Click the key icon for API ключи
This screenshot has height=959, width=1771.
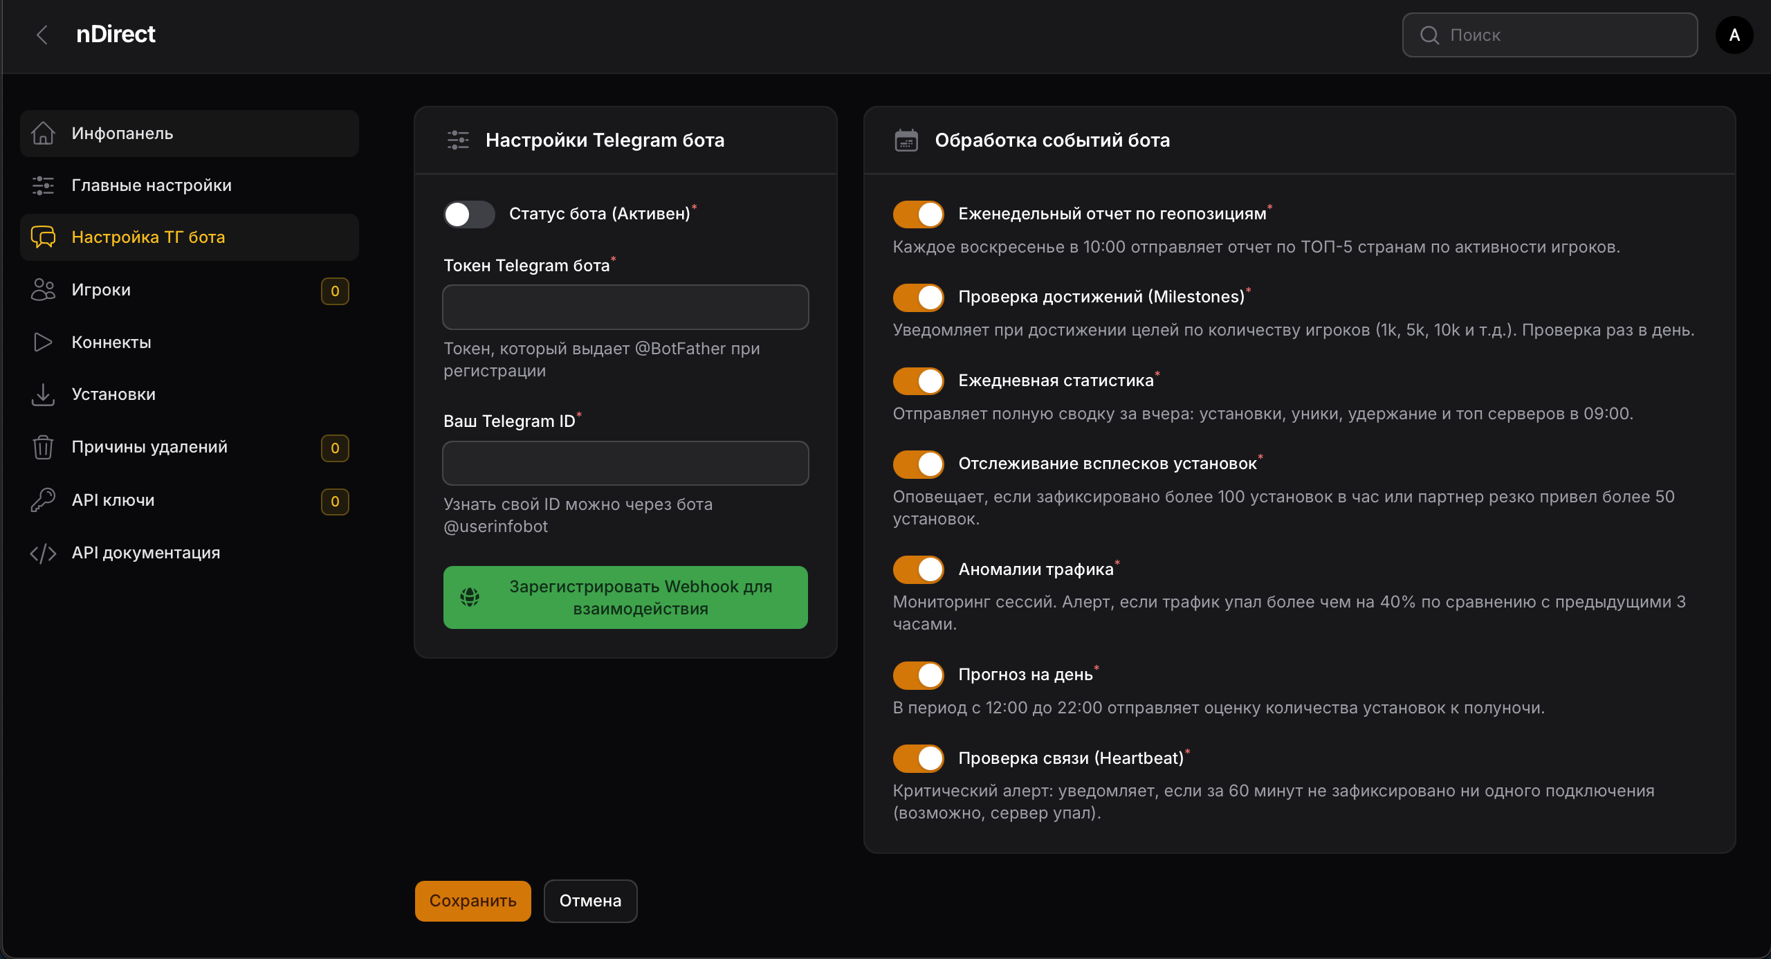click(43, 500)
